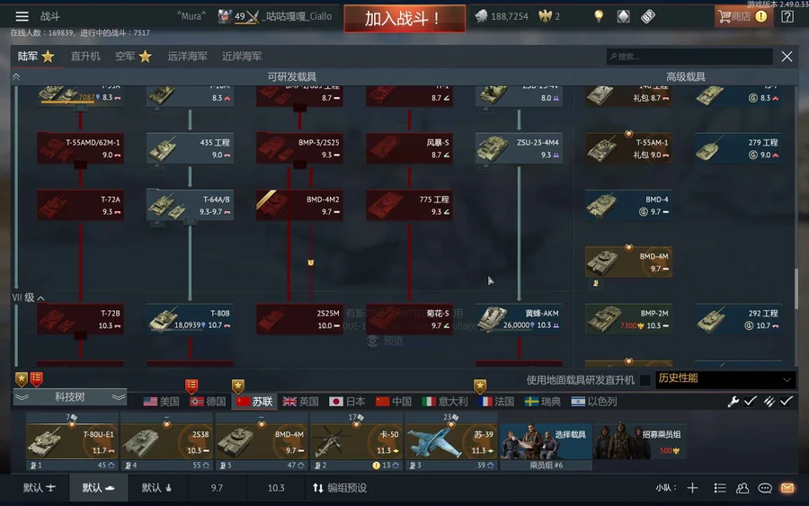
Task: Open the 编组预设 lineup presets button
Action: coord(340,488)
